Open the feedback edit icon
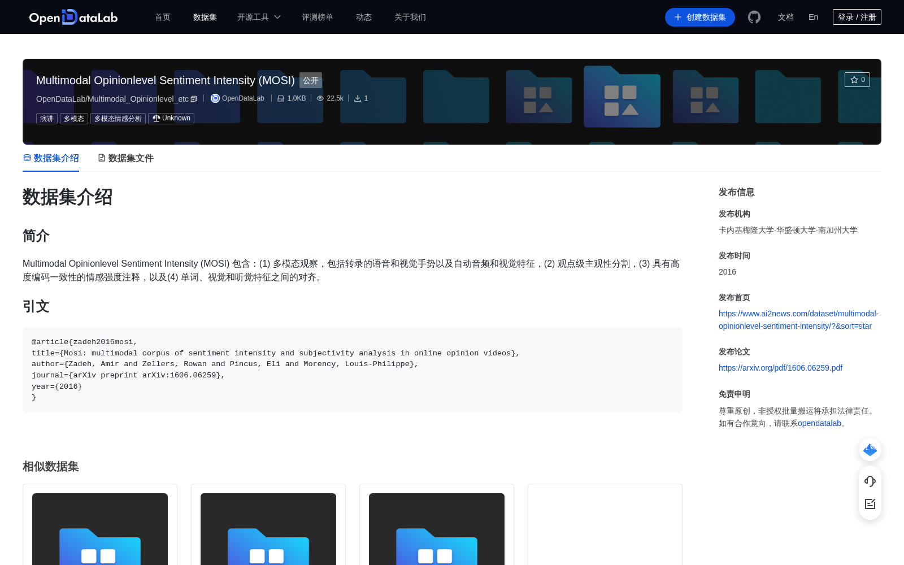The height and width of the screenshot is (565, 904). tap(870, 504)
